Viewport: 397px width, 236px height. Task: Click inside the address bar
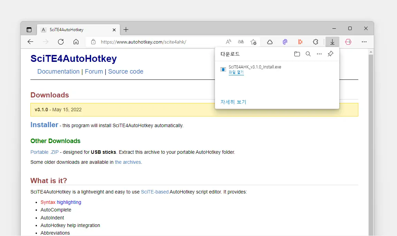click(155, 41)
